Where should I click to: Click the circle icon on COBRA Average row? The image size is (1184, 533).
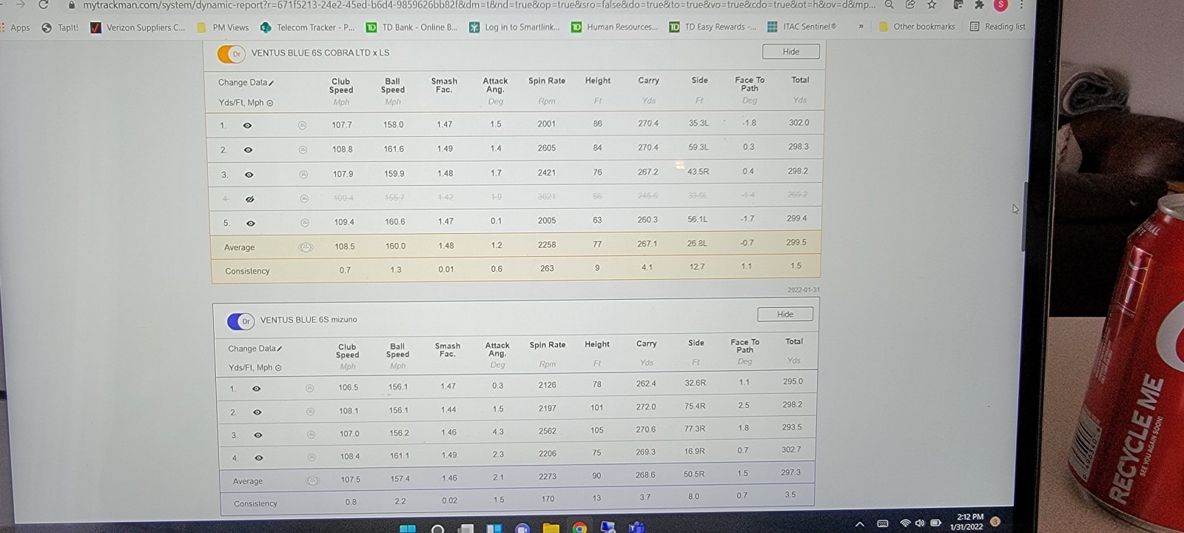[306, 247]
